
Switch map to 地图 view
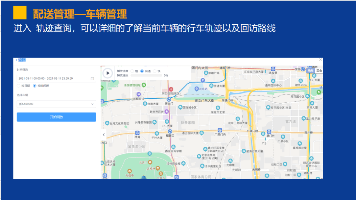(x=311, y=71)
